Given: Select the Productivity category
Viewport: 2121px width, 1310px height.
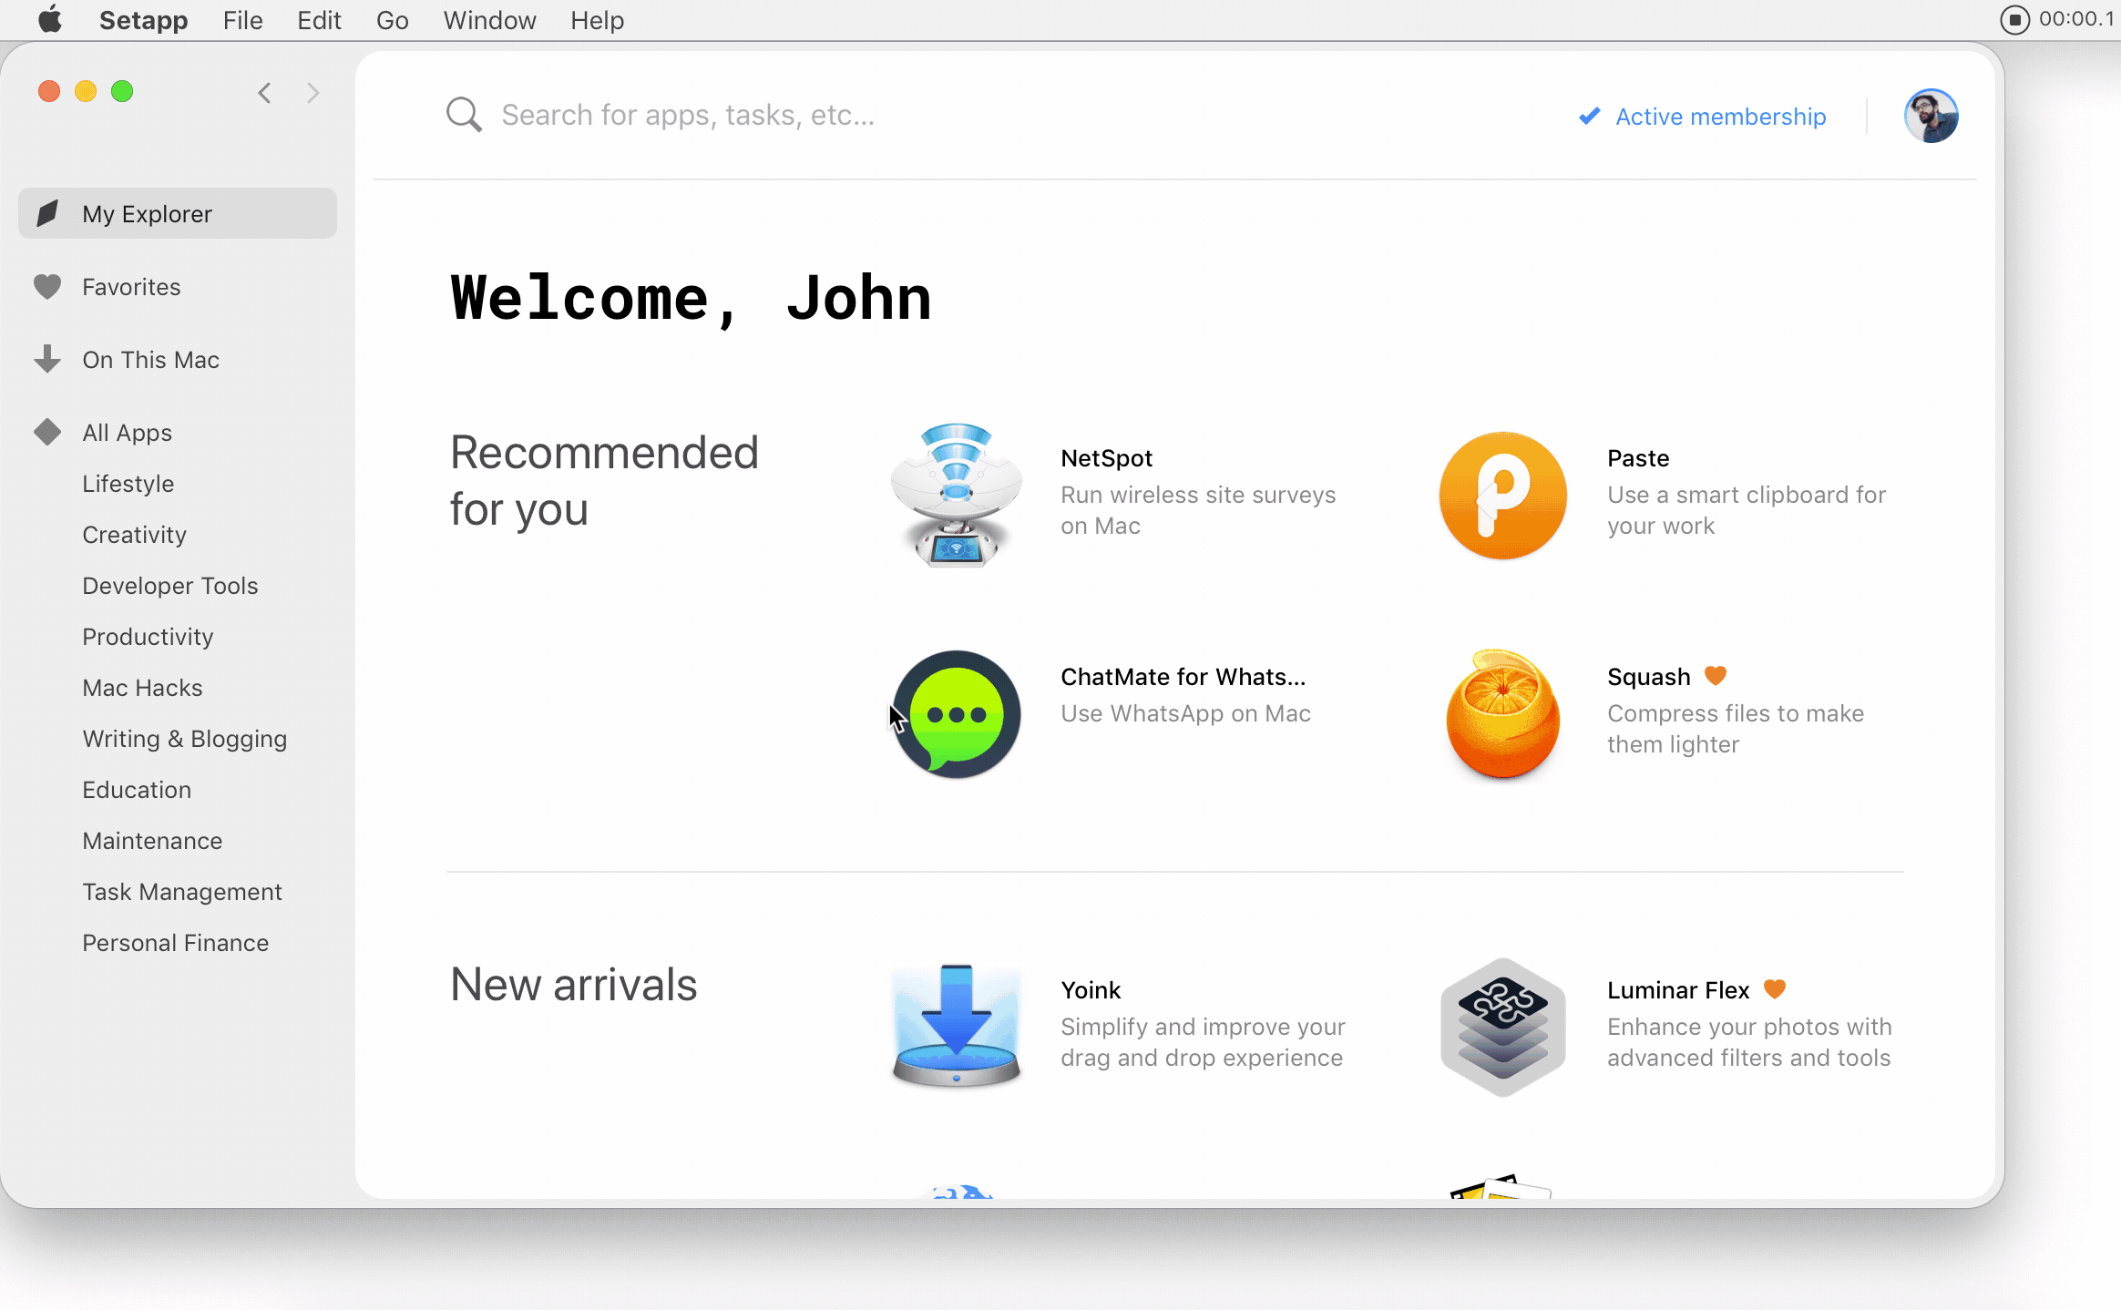Looking at the screenshot, I should [147, 636].
